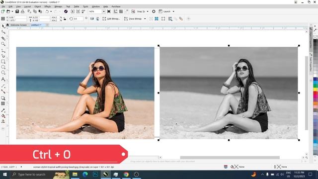Select the color beach photo
This screenshot has width=318, height=179.
point(85,93)
